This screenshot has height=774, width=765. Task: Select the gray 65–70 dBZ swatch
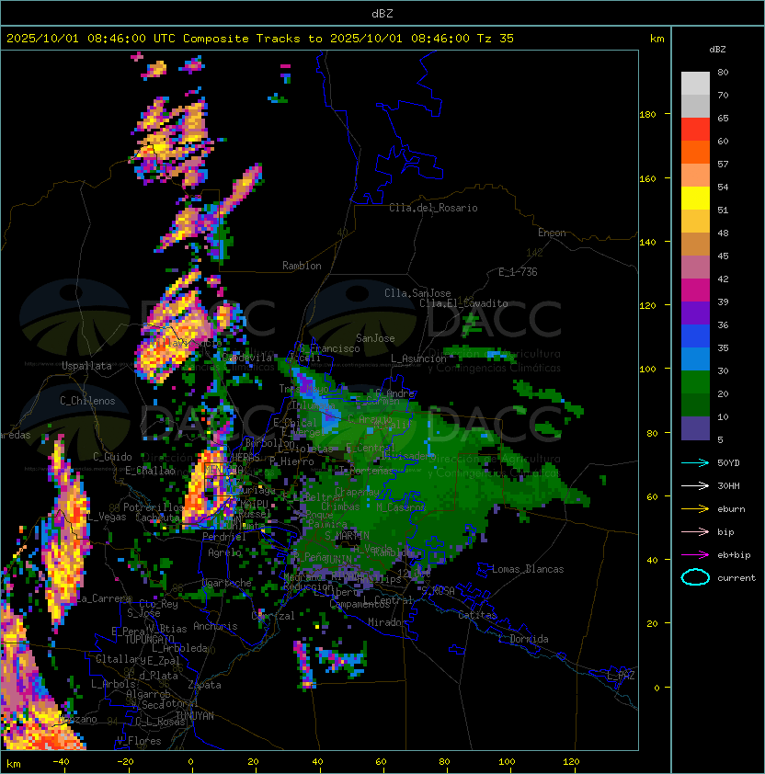[x=695, y=106]
